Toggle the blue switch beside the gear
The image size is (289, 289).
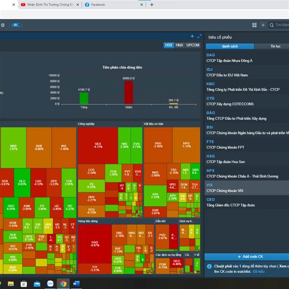click(x=17, y=25)
